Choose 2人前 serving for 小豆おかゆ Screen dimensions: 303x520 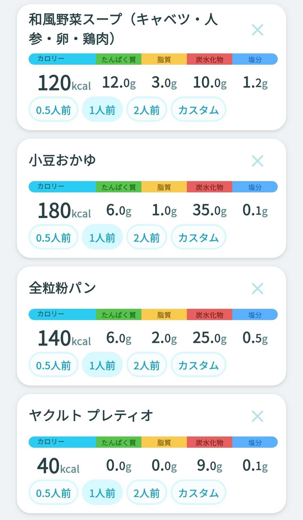pos(147,237)
